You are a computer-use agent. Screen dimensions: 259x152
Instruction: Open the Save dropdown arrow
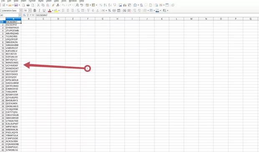(19, 5)
